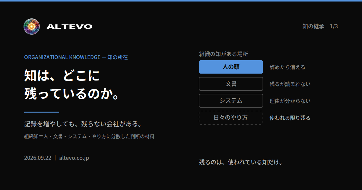362x190 pixels.
Task: Click the small note starting with 組織知＝人・文書
Action: tap(89, 136)
